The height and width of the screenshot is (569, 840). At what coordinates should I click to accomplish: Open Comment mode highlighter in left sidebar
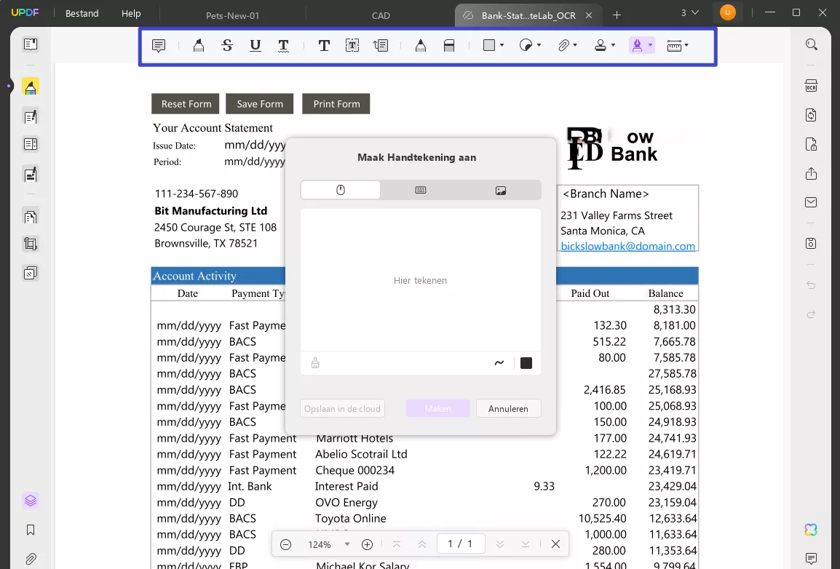tap(31, 87)
